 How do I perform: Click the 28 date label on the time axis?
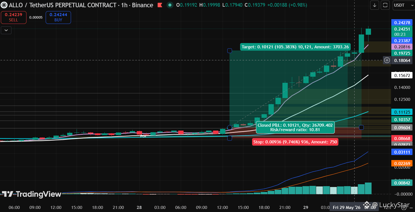pyautogui.click(x=139, y=208)
